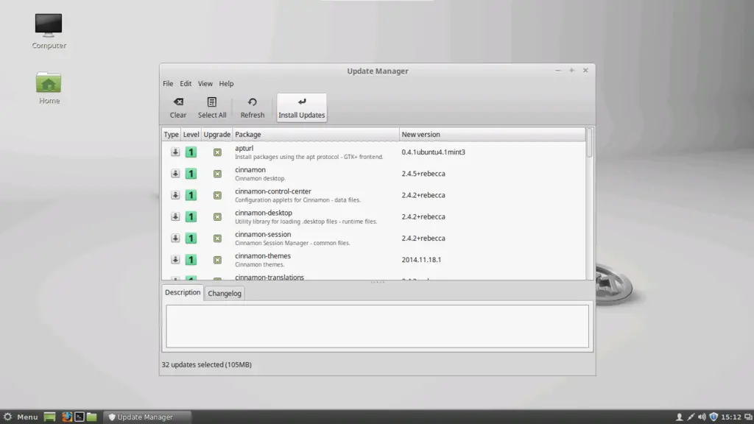Switch to the Changelog tab
The image size is (754, 424).
(225, 293)
